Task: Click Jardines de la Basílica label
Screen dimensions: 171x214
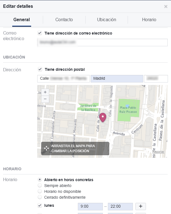Action: point(88,108)
